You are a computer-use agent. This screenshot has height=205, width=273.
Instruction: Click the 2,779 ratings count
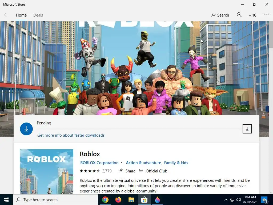(x=107, y=171)
